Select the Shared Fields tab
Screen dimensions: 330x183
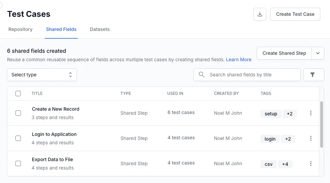(x=61, y=29)
